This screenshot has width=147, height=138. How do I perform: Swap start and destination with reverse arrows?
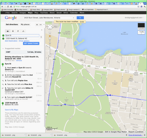pyautogui.click(x=41, y=37)
